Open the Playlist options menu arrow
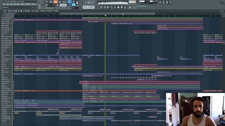Screen dimensions: 225x126 (x=2, y=11)
